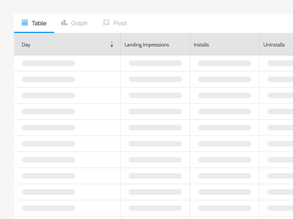The width and height of the screenshot is (293, 219).
Task: Click second row's Day placeholder cell
Action: 48,79
